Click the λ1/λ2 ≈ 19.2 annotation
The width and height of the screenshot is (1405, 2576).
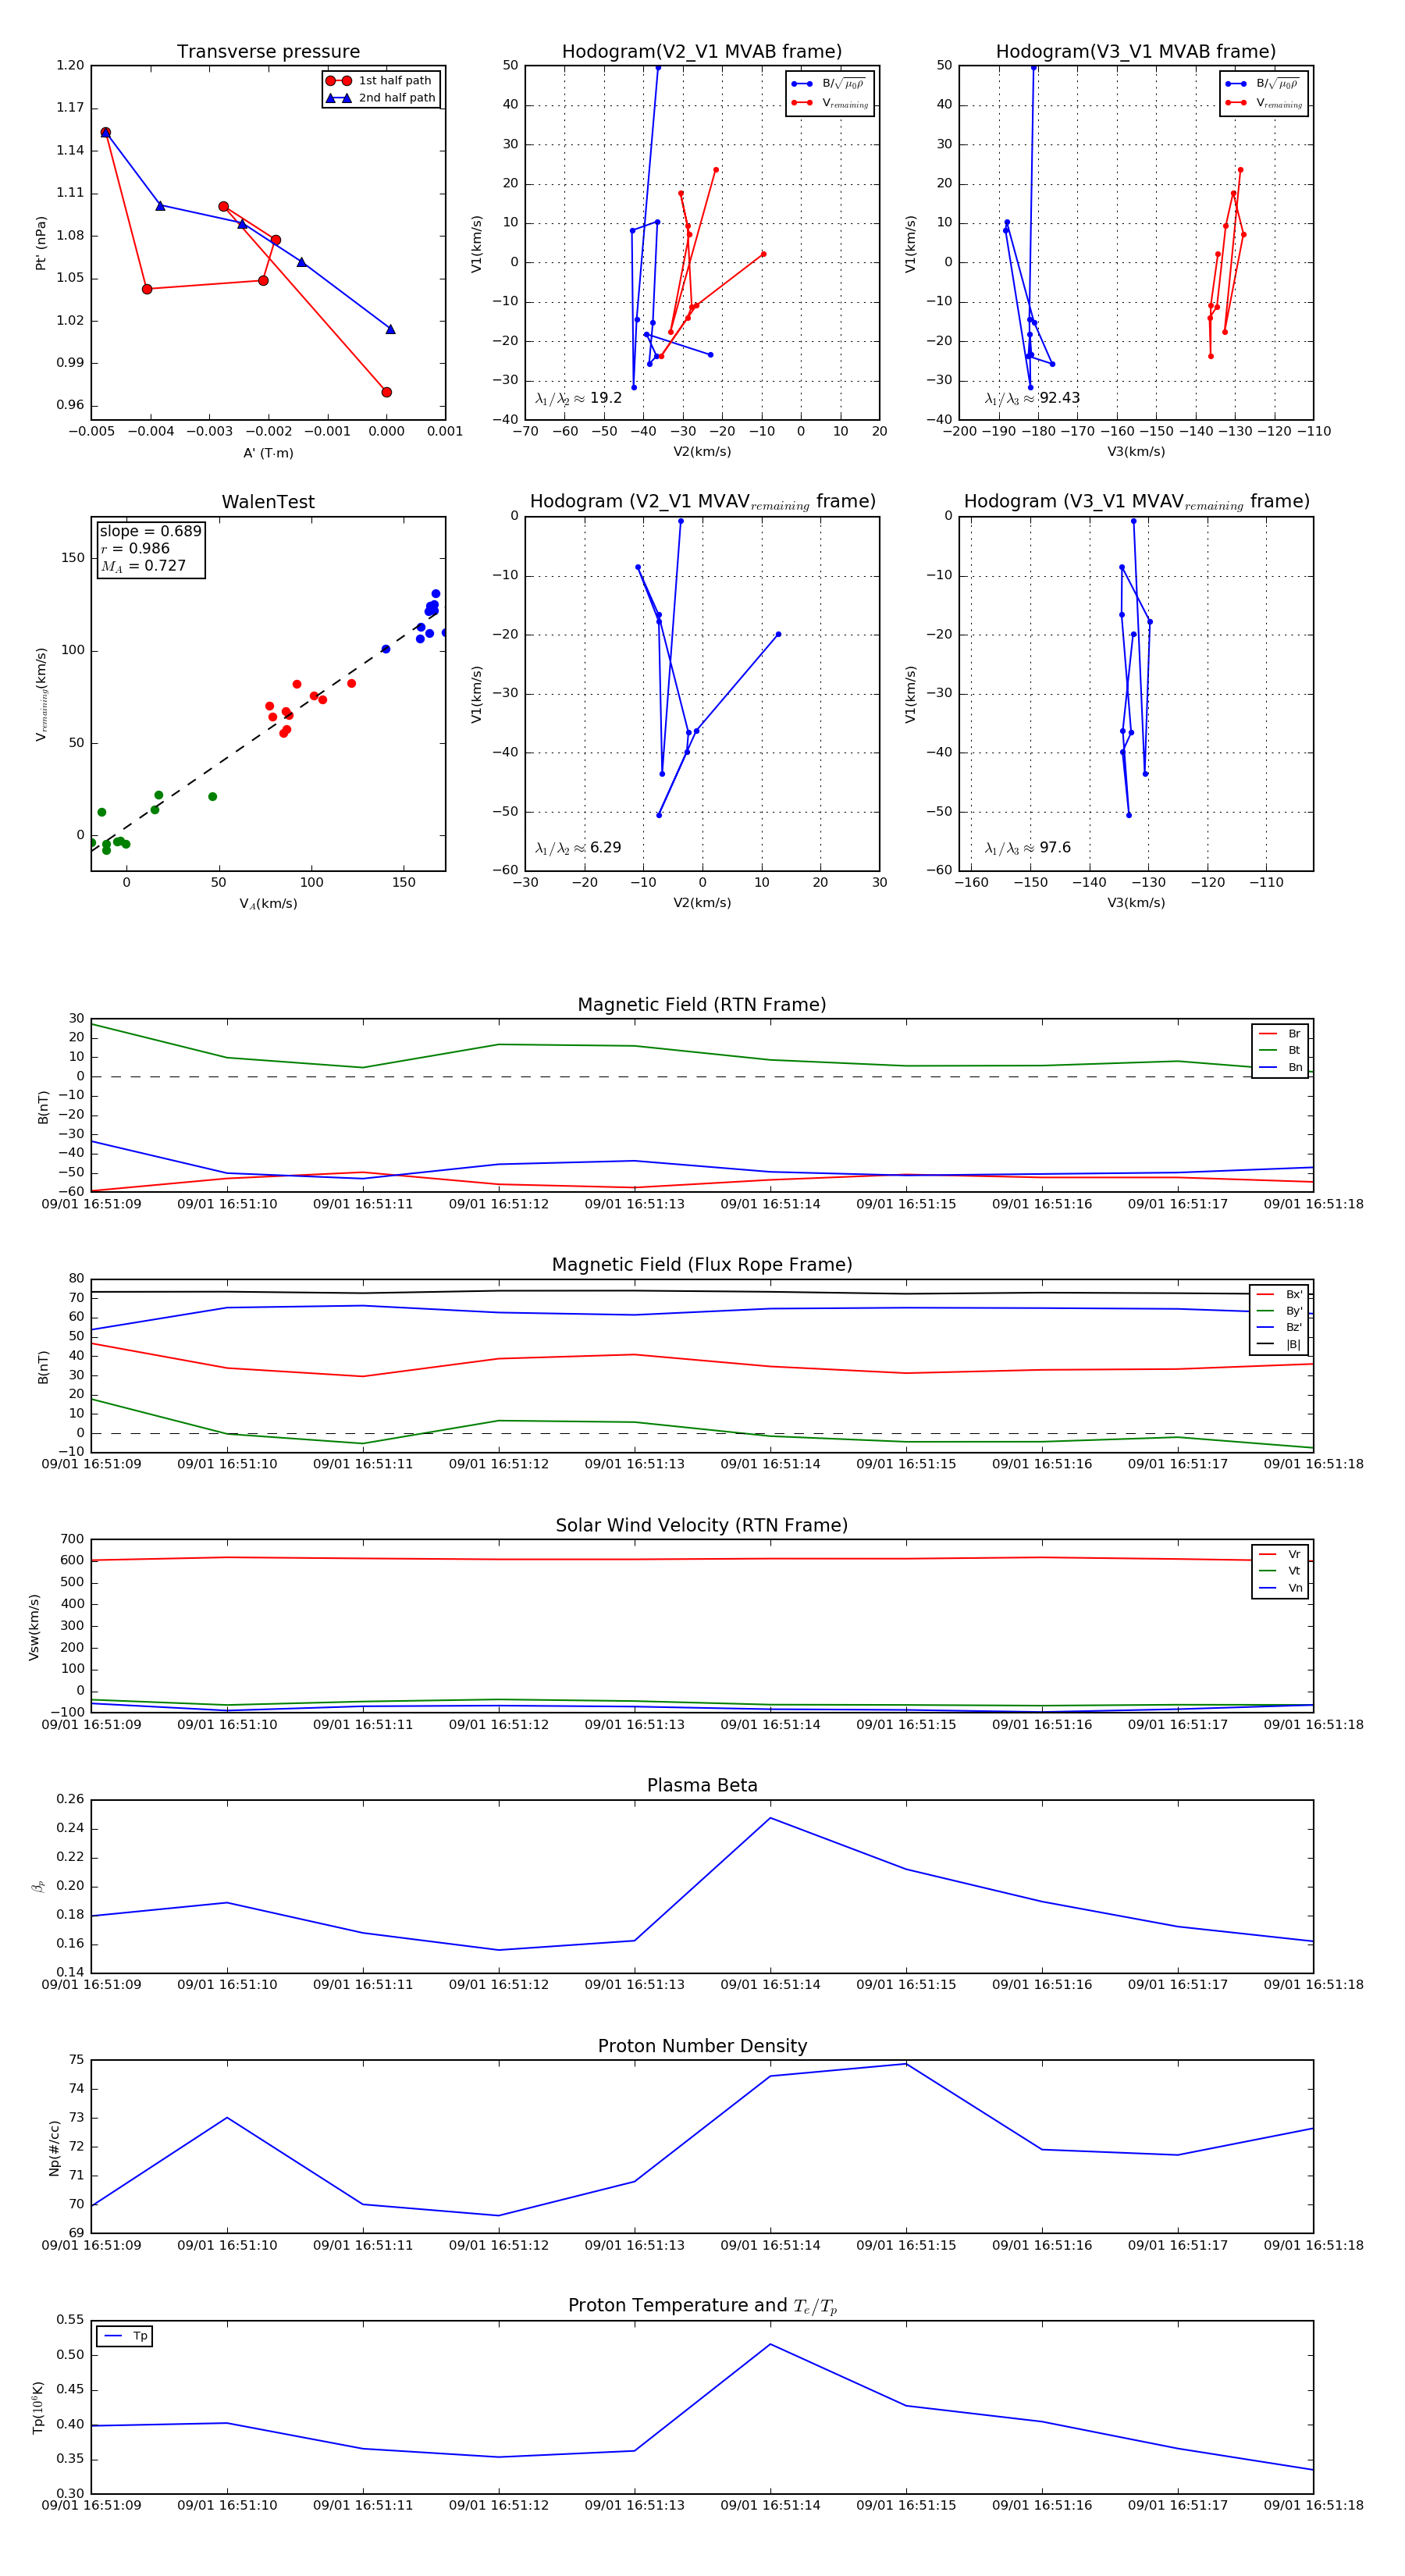click(x=578, y=398)
